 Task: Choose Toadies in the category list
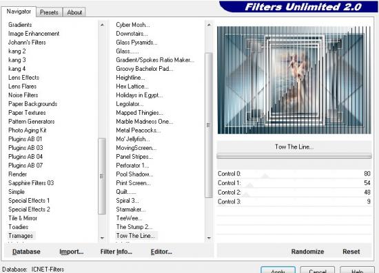(x=19, y=227)
